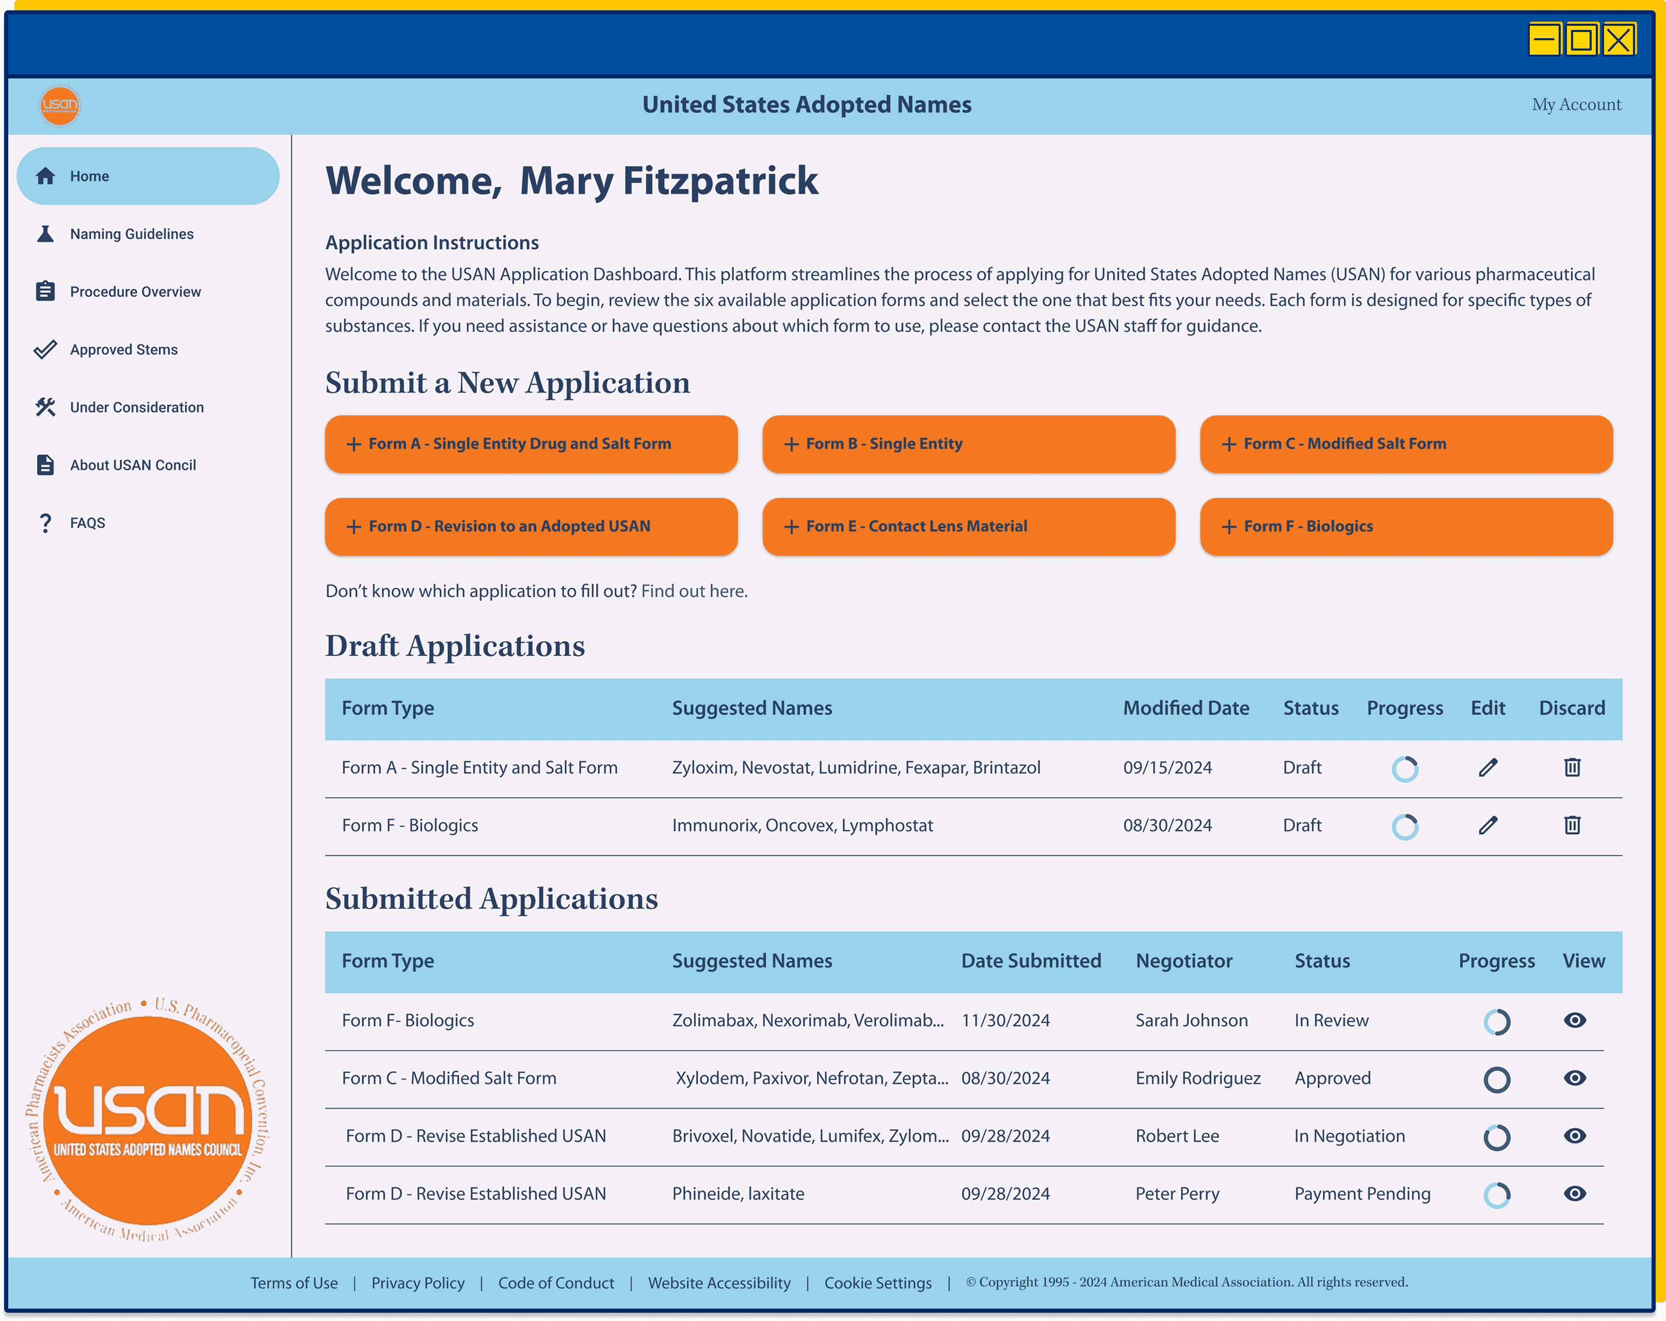Open Website Accessibility in the footer
Viewport: 1666px width, 1321px height.
719,1283
